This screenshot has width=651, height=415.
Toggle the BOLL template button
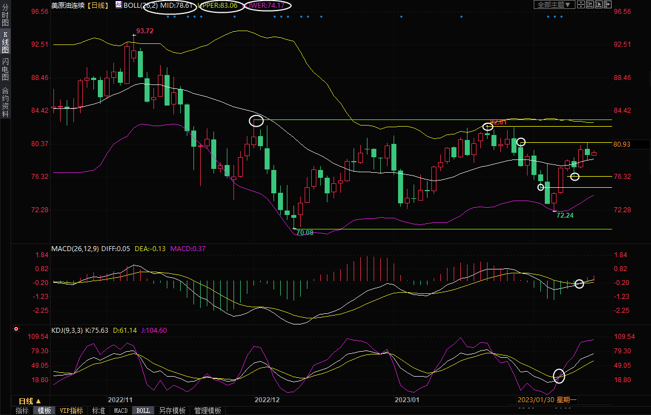tap(143, 411)
